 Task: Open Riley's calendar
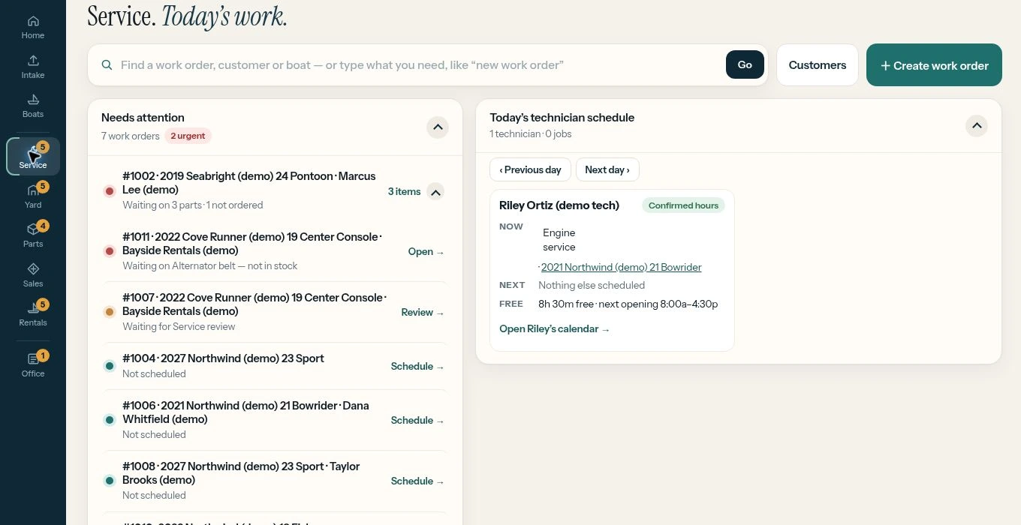click(555, 329)
